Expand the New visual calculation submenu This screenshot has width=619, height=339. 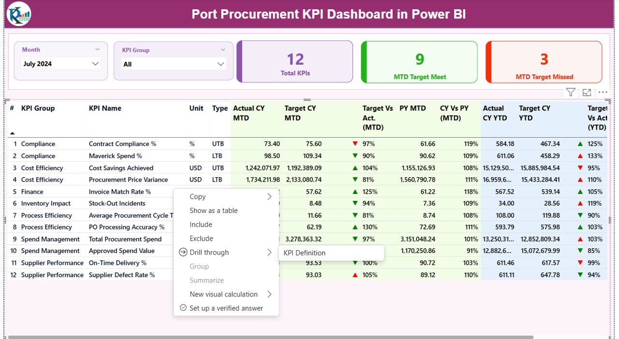click(x=269, y=294)
